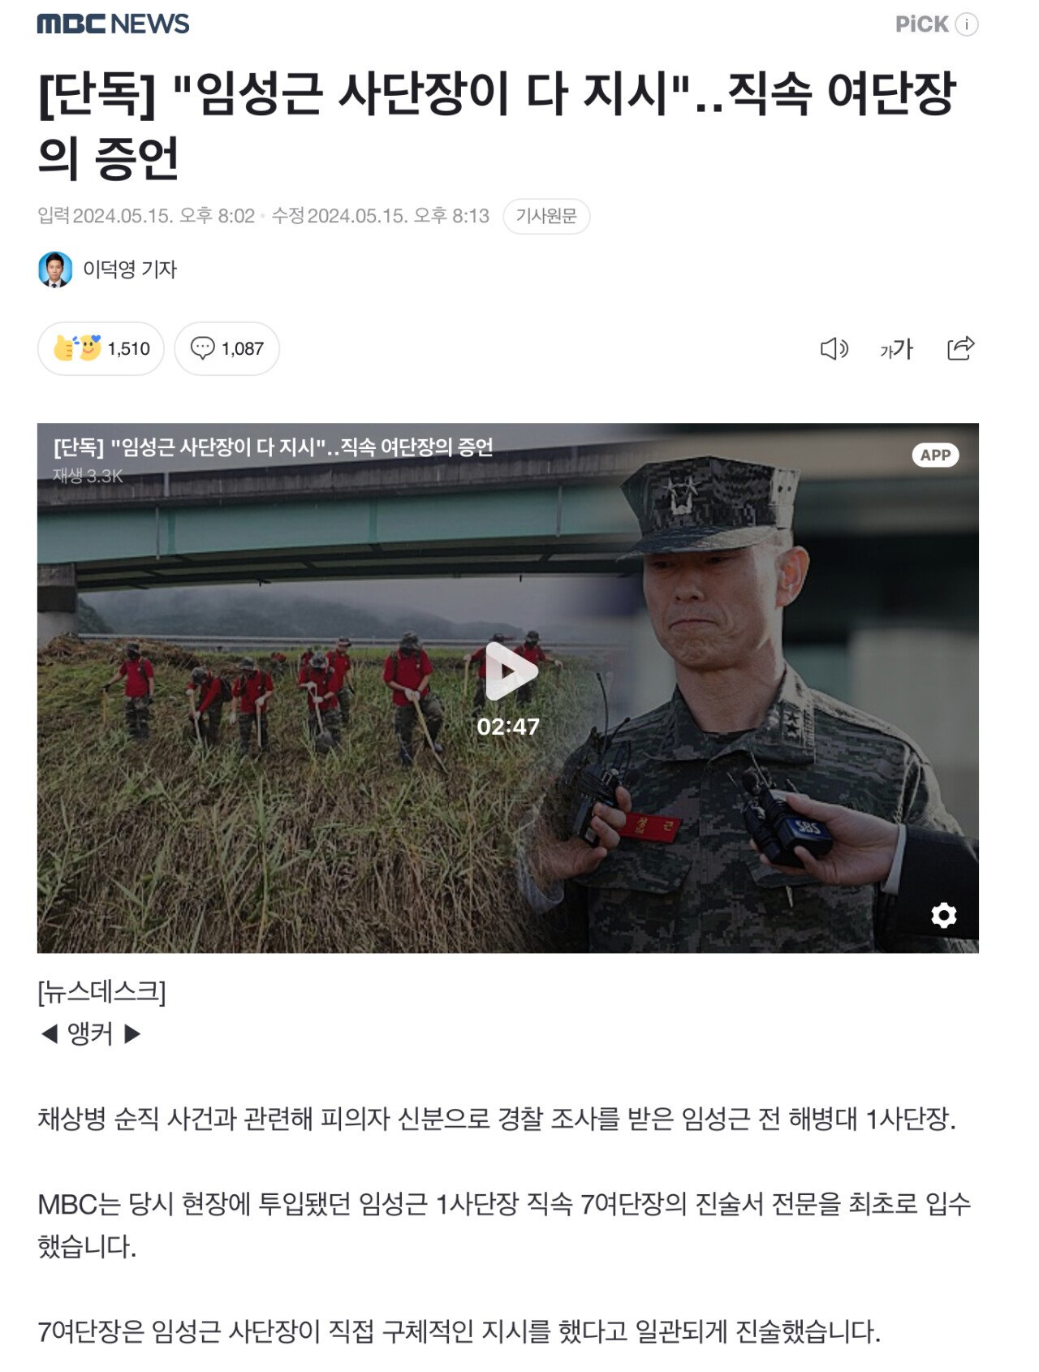Image resolution: width=1039 pixels, height=1372 pixels.
Task: Click the article headline
Action: 497,125
